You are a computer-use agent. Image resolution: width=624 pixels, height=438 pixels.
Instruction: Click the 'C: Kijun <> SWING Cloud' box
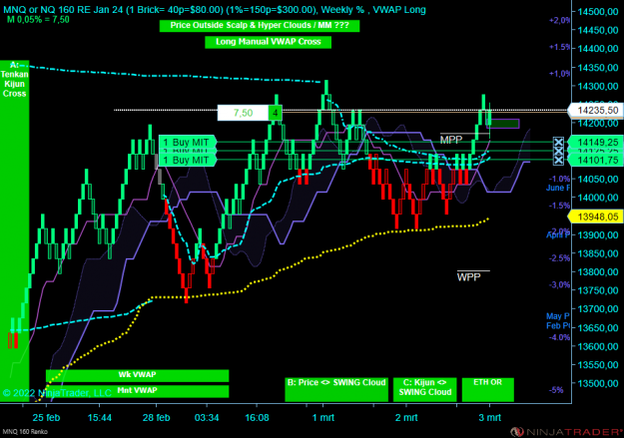(425, 389)
